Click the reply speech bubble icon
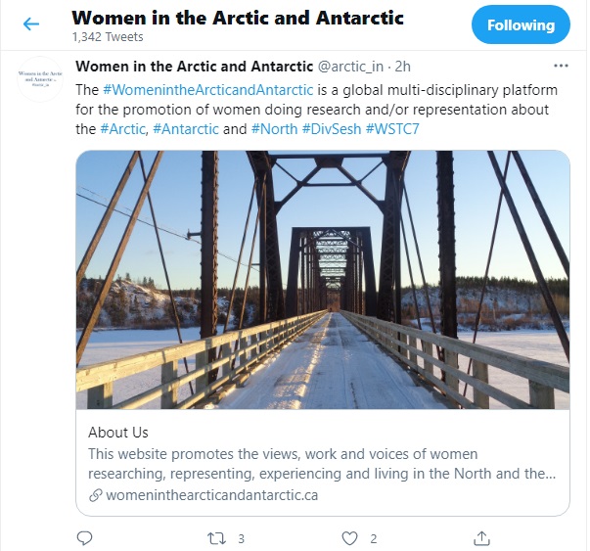This screenshot has width=590, height=551. pyautogui.click(x=85, y=537)
